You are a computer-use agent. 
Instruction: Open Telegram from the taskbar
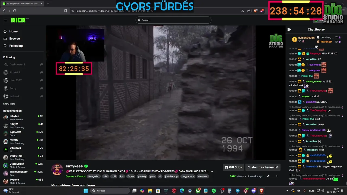238,191
